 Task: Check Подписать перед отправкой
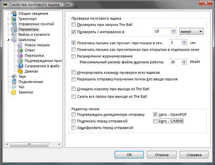(x=73, y=121)
